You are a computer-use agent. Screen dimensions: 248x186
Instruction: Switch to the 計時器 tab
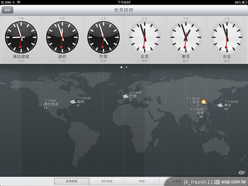[x=177, y=181]
